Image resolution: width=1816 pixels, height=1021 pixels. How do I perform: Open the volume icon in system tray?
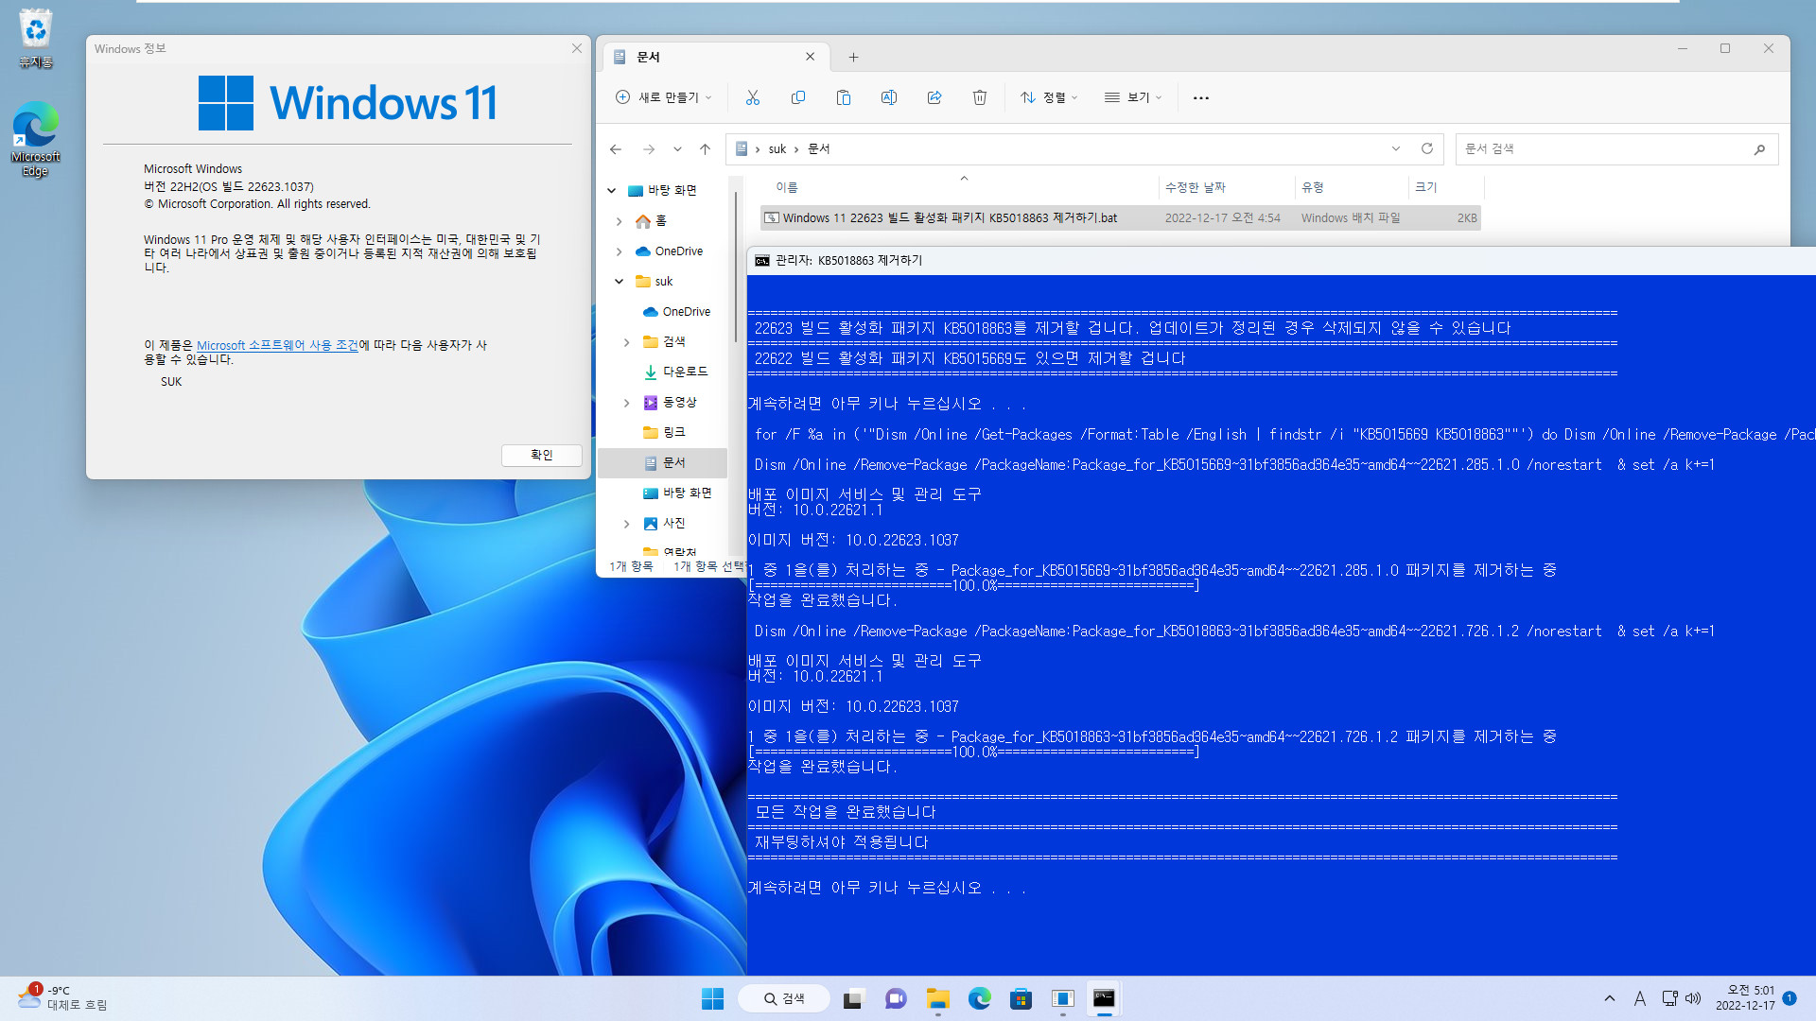(1693, 998)
